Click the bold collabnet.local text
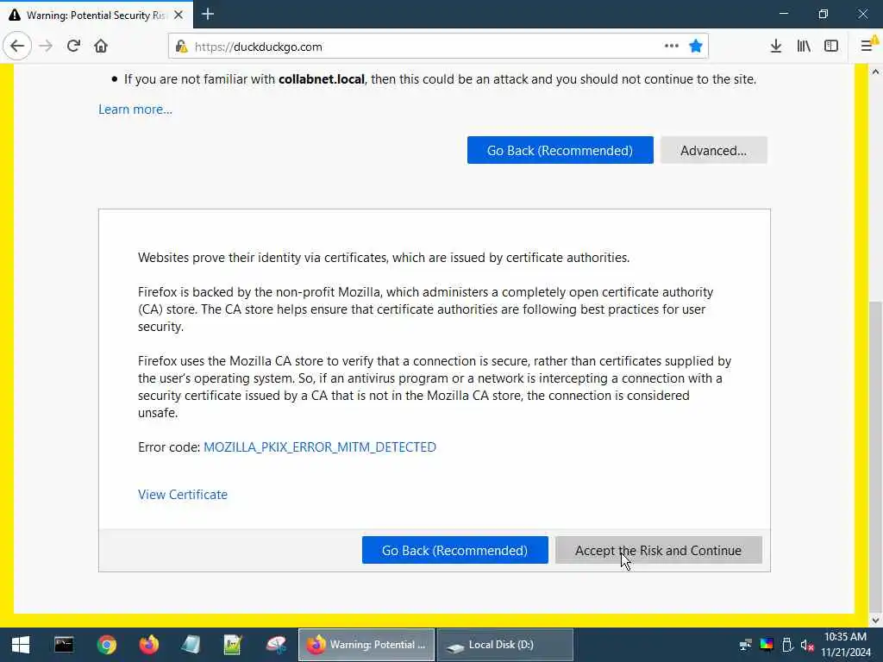Screen dimensions: 883x662 322,79
